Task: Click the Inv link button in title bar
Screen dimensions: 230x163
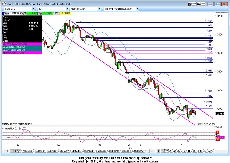Action: coord(199,4)
